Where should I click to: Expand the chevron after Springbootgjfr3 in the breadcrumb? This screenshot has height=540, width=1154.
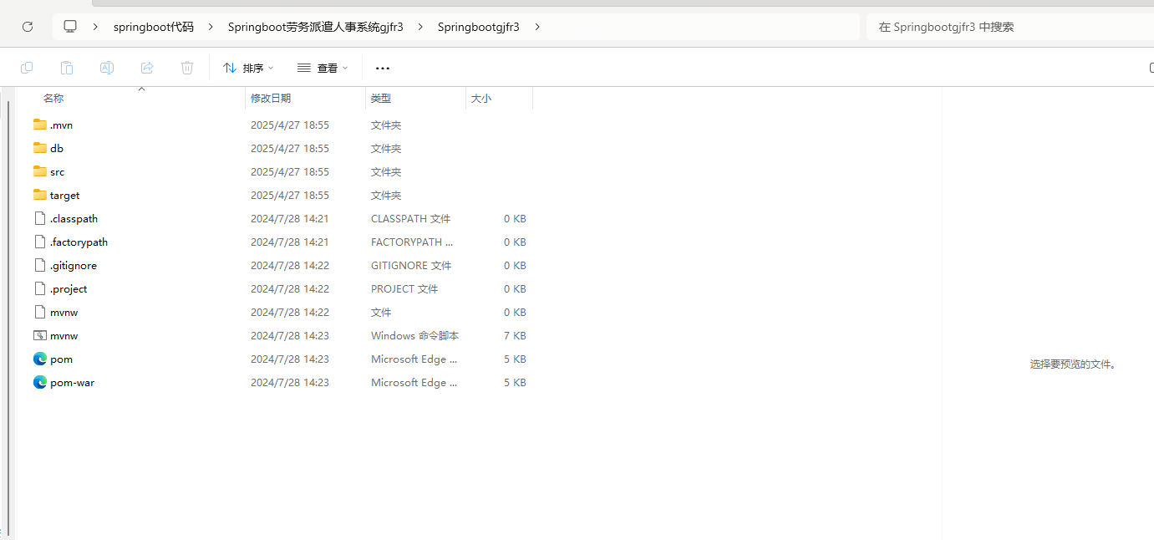tap(537, 27)
